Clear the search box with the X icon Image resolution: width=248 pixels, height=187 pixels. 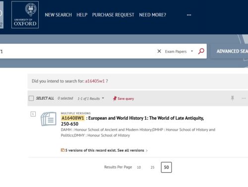[159, 51]
